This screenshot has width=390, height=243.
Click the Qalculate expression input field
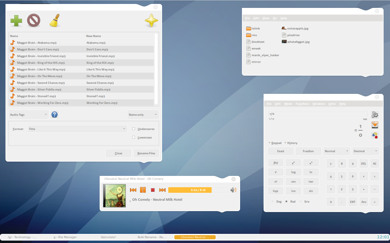(318, 114)
